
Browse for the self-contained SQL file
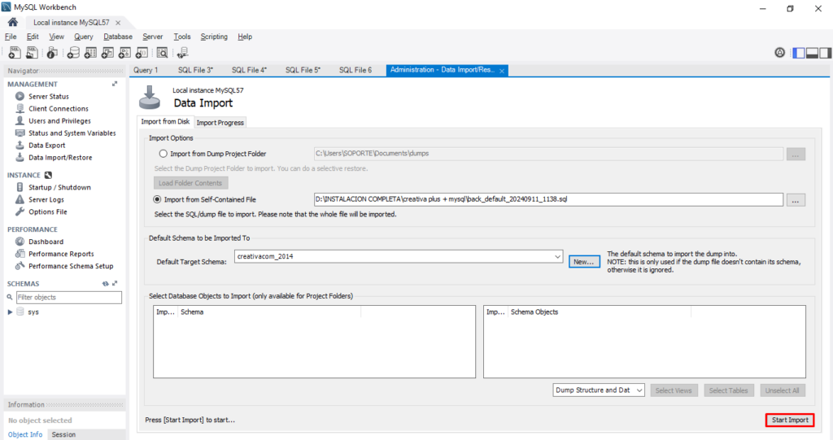coord(796,200)
